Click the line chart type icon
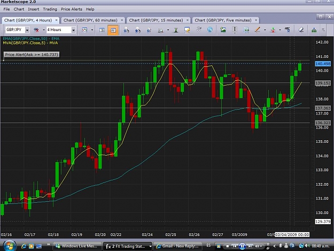This screenshot has width=334, height=251. (x=84, y=30)
